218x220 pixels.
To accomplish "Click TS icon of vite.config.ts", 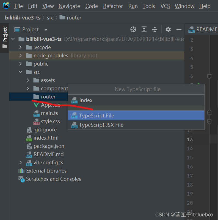I will click(29, 163).
